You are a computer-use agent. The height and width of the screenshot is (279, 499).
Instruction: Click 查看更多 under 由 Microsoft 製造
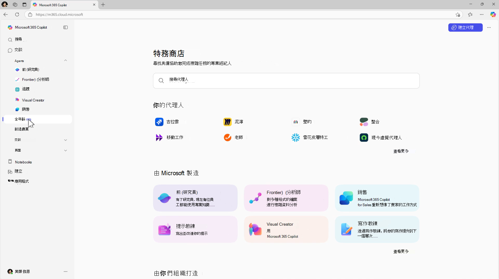[401, 252]
